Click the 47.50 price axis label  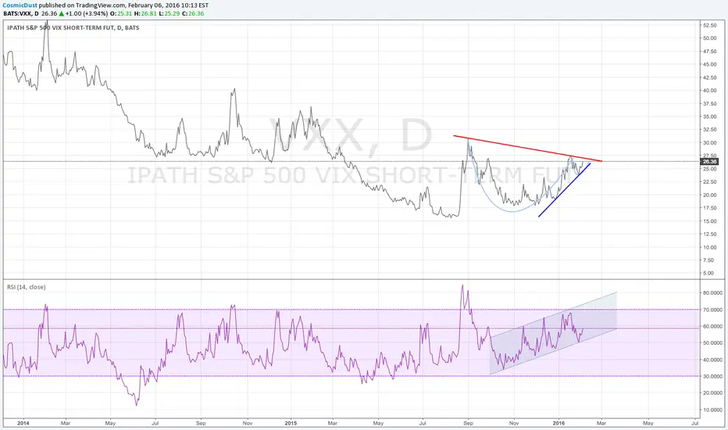click(709, 52)
